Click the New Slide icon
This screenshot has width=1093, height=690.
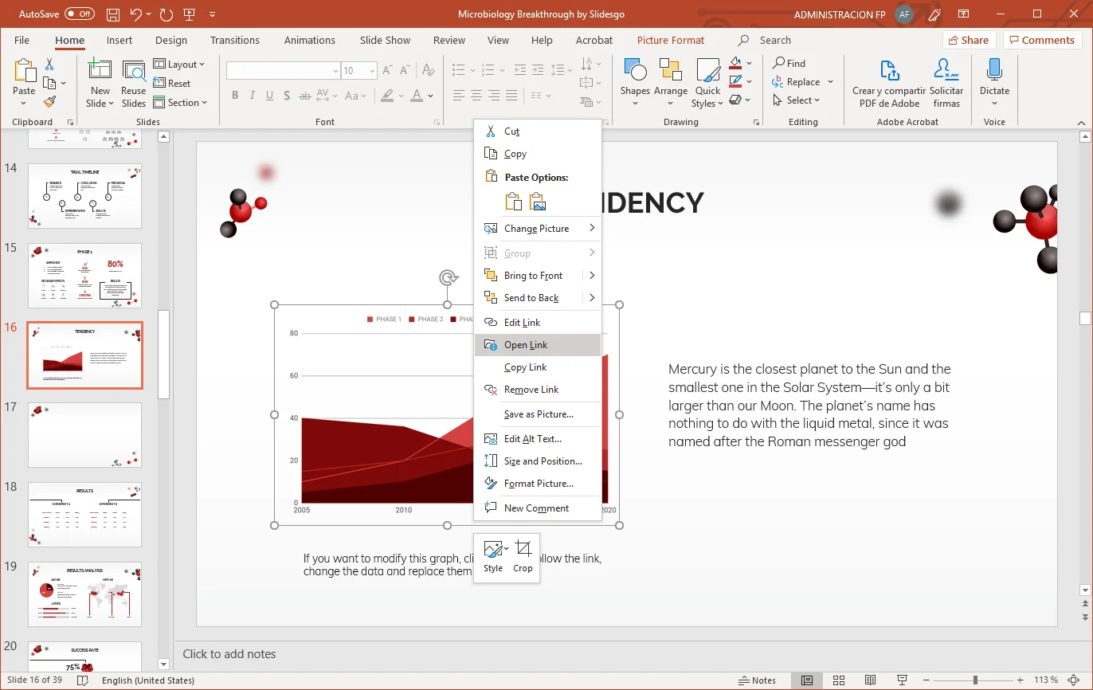(x=100, y=72)
